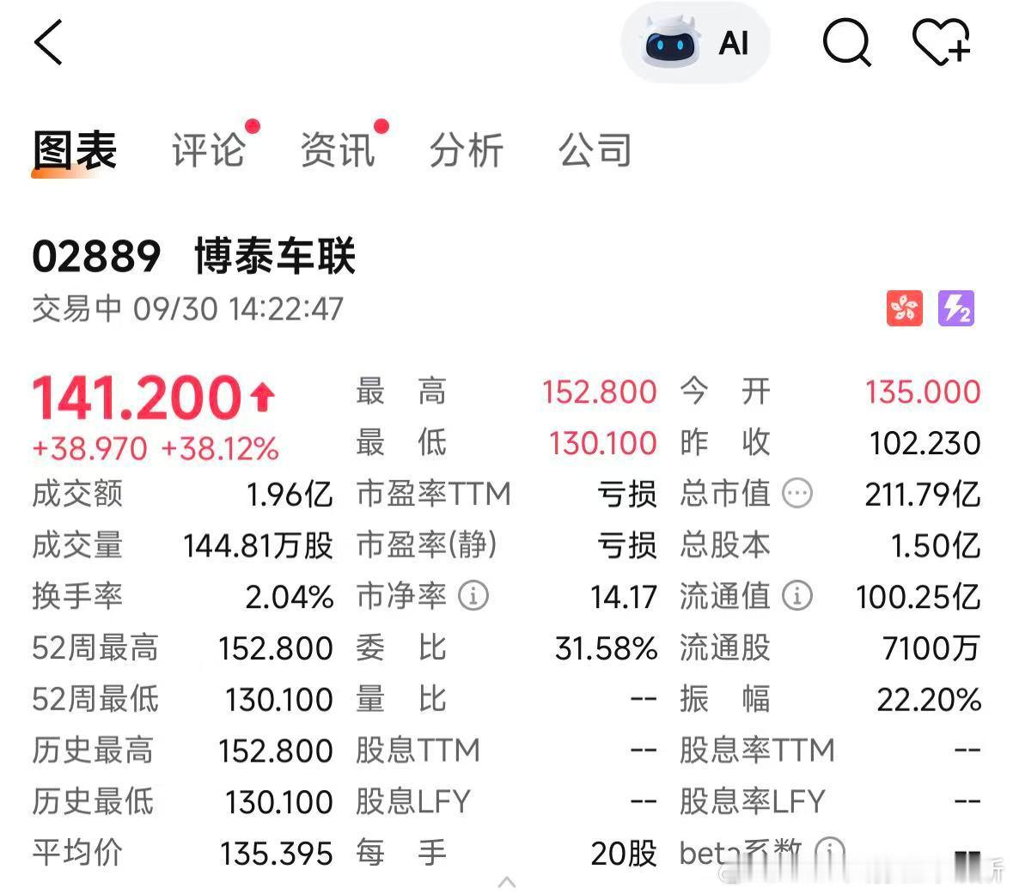Tap the 最低 value 130.100
The width and height of the screenshot is (1013, 894).
point(603,443)
